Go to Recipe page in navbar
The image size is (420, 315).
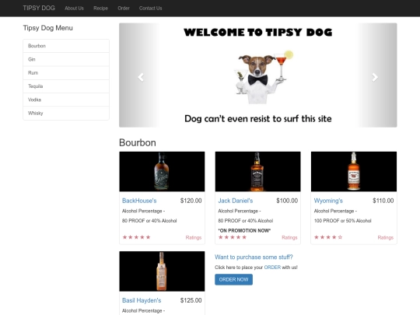pyautogui.click(x=100, y=9)
